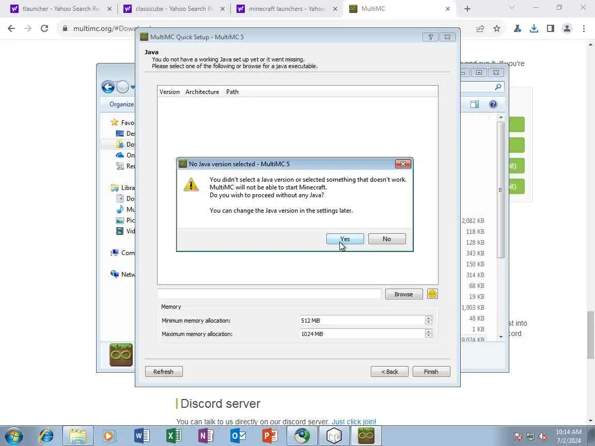Close the No Java version selected dialog
Image resolution: width=595 pixels, height=446 pixels.
pos(403,164)
